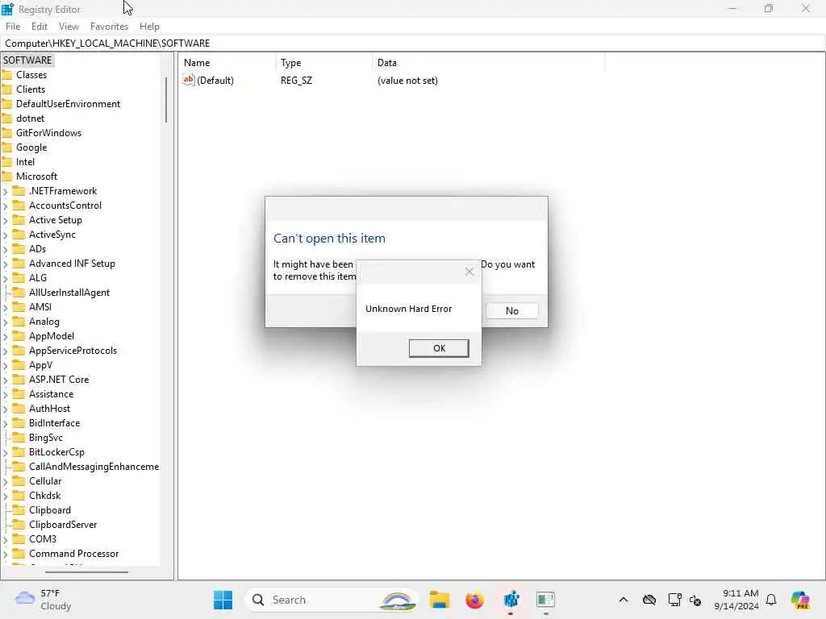Click the ASP.NET Core folder icon

click(x=19, y=379)
